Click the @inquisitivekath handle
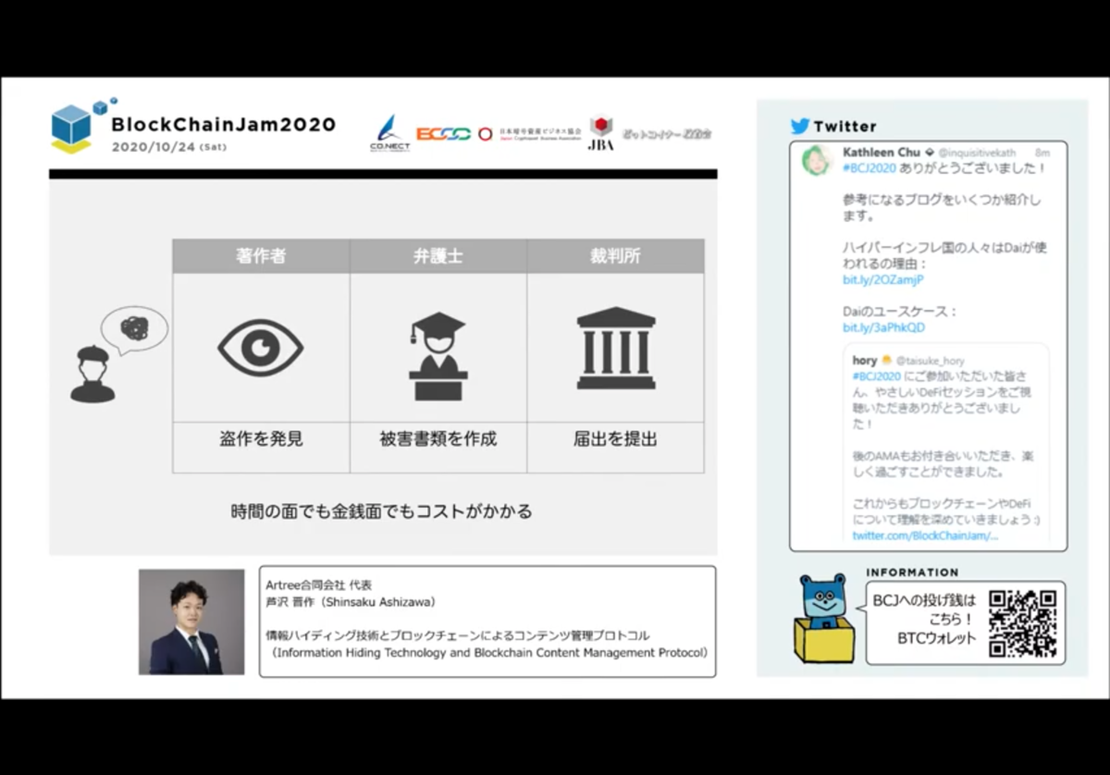Screen dimensions: 1110x775 977,153
